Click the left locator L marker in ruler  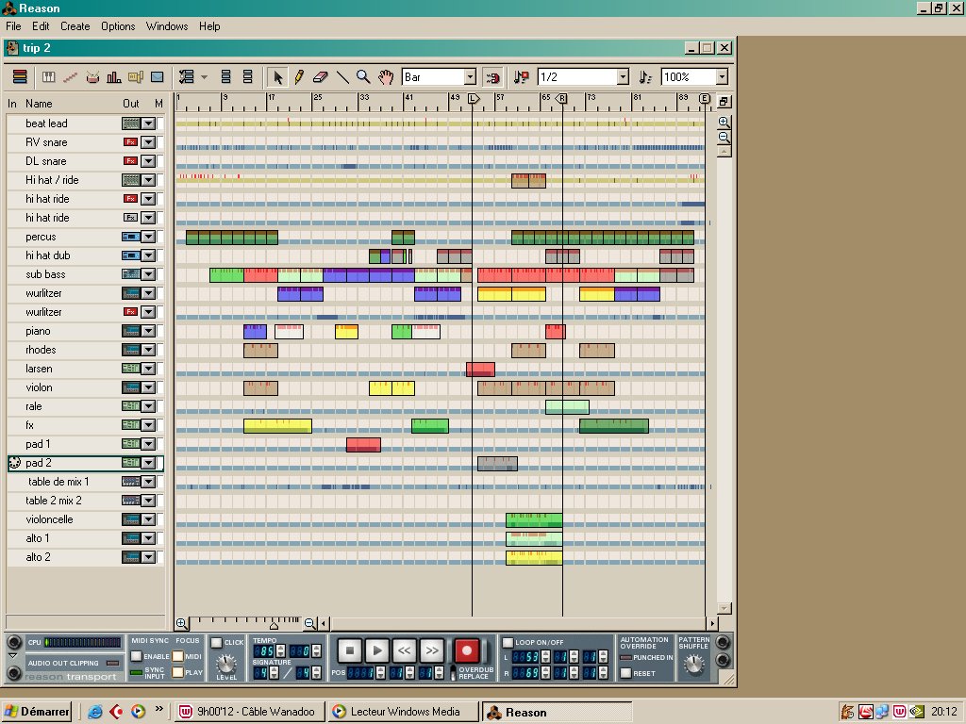474,98
